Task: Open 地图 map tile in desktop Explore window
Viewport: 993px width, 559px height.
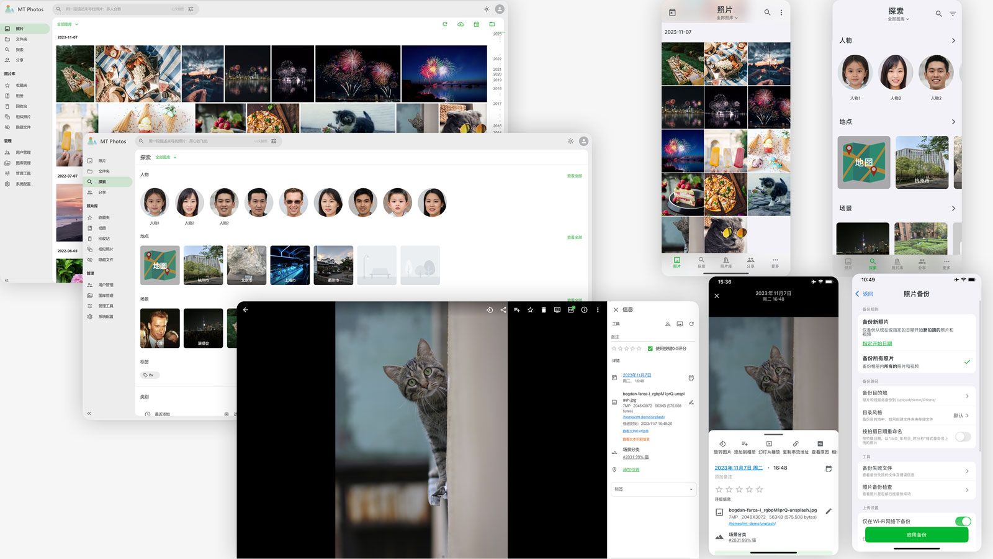Action: tap(160, 265)
